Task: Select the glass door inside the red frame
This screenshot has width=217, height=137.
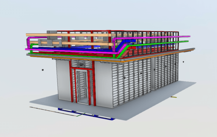Action: pyautogui.click(x=82, y=87)
